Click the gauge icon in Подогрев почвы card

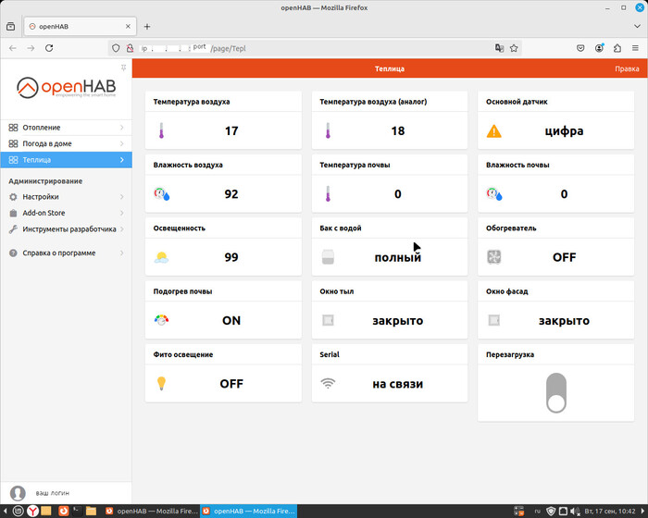tap(162, 320)
